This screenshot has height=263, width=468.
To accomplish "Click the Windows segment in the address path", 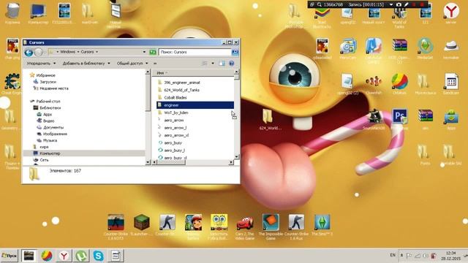I will click(68, 52).
